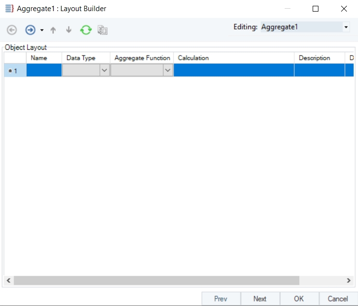The image size is (358, 306).
Task: Click the forward navigation arrow icon
Action: pos(30,30)
